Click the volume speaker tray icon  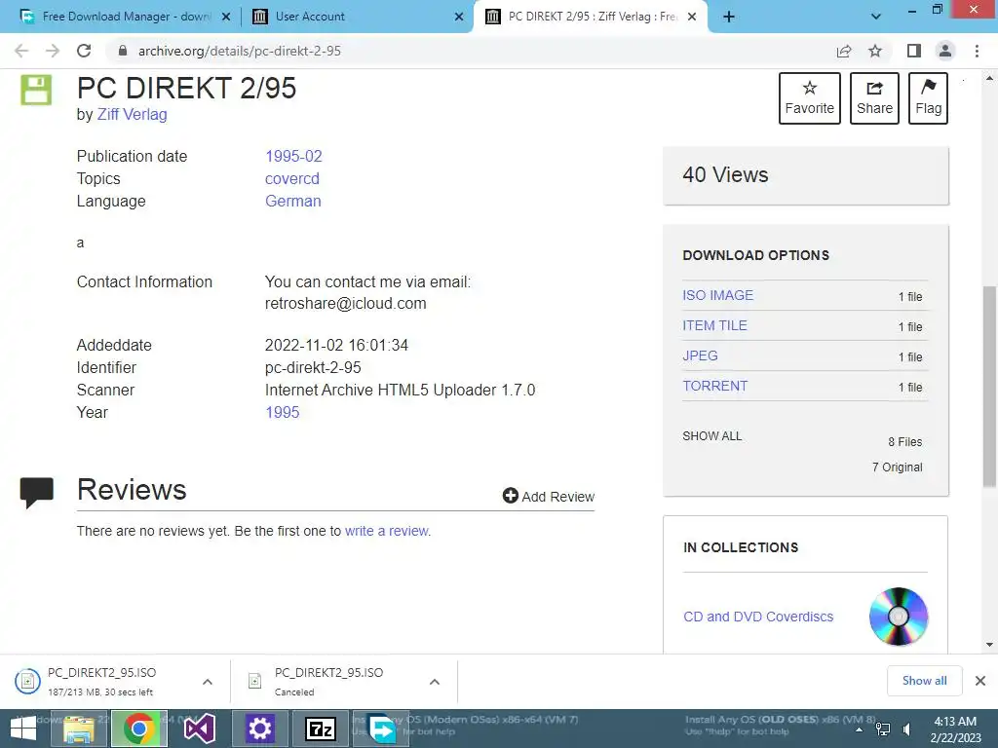906,729
